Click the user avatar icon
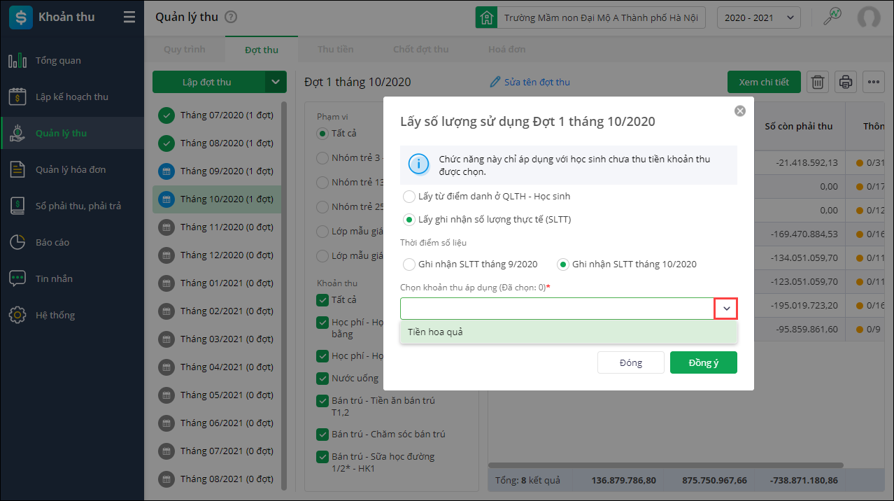Screen dimensions: 894x501 coord(869,17)
